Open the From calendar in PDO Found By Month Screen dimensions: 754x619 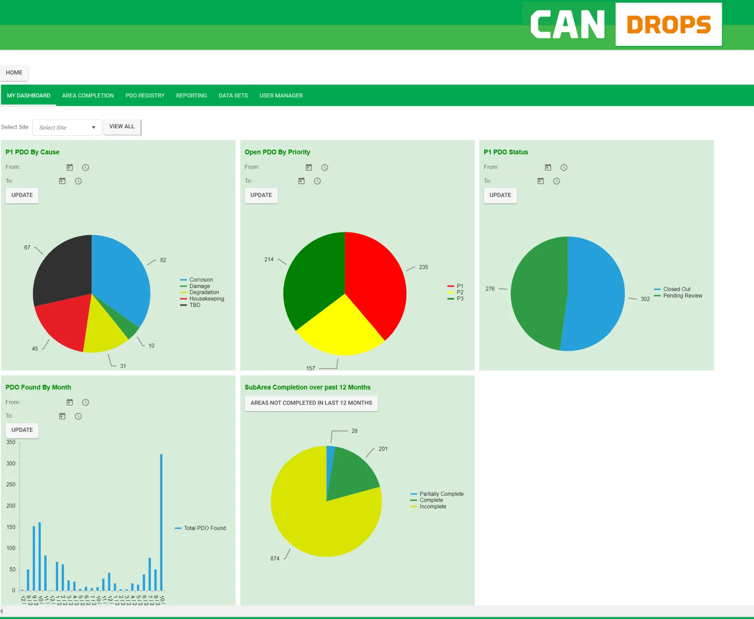coord(70,402)
